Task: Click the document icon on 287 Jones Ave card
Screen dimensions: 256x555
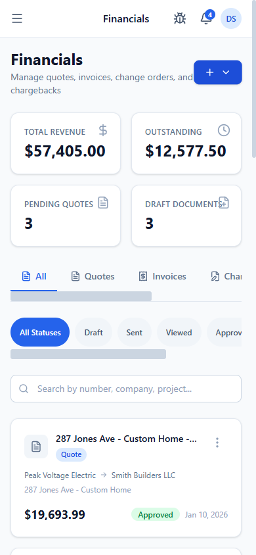Action: (x=36, y=446)
